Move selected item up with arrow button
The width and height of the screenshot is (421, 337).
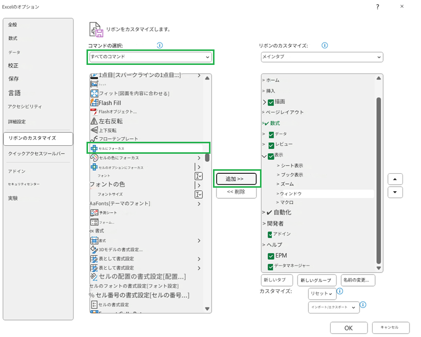(395, 179)
